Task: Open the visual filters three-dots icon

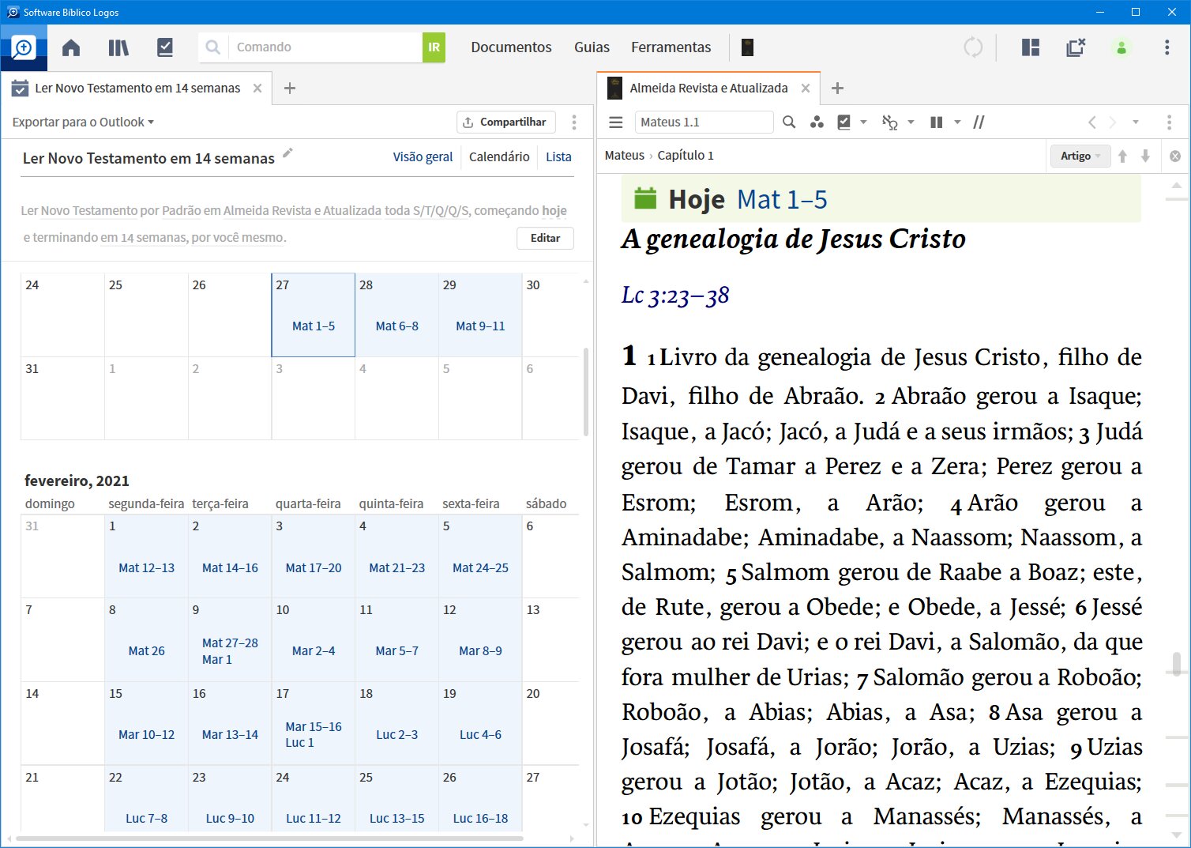Action: 817,122
